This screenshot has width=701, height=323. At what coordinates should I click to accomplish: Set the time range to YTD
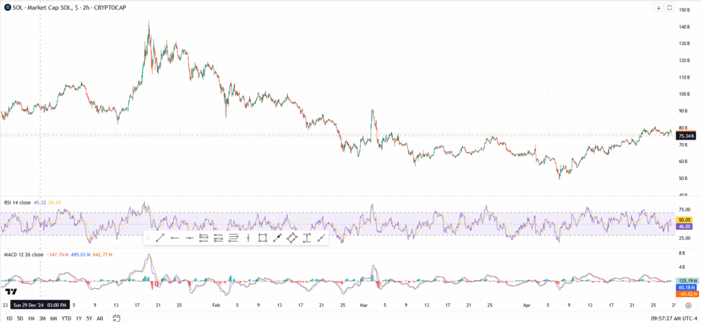click(x=66, y=318)
